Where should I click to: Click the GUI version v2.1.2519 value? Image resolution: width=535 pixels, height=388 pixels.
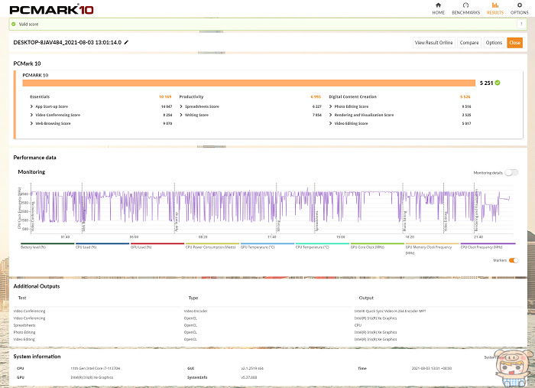pyautogui.click(x=252, y=369)
